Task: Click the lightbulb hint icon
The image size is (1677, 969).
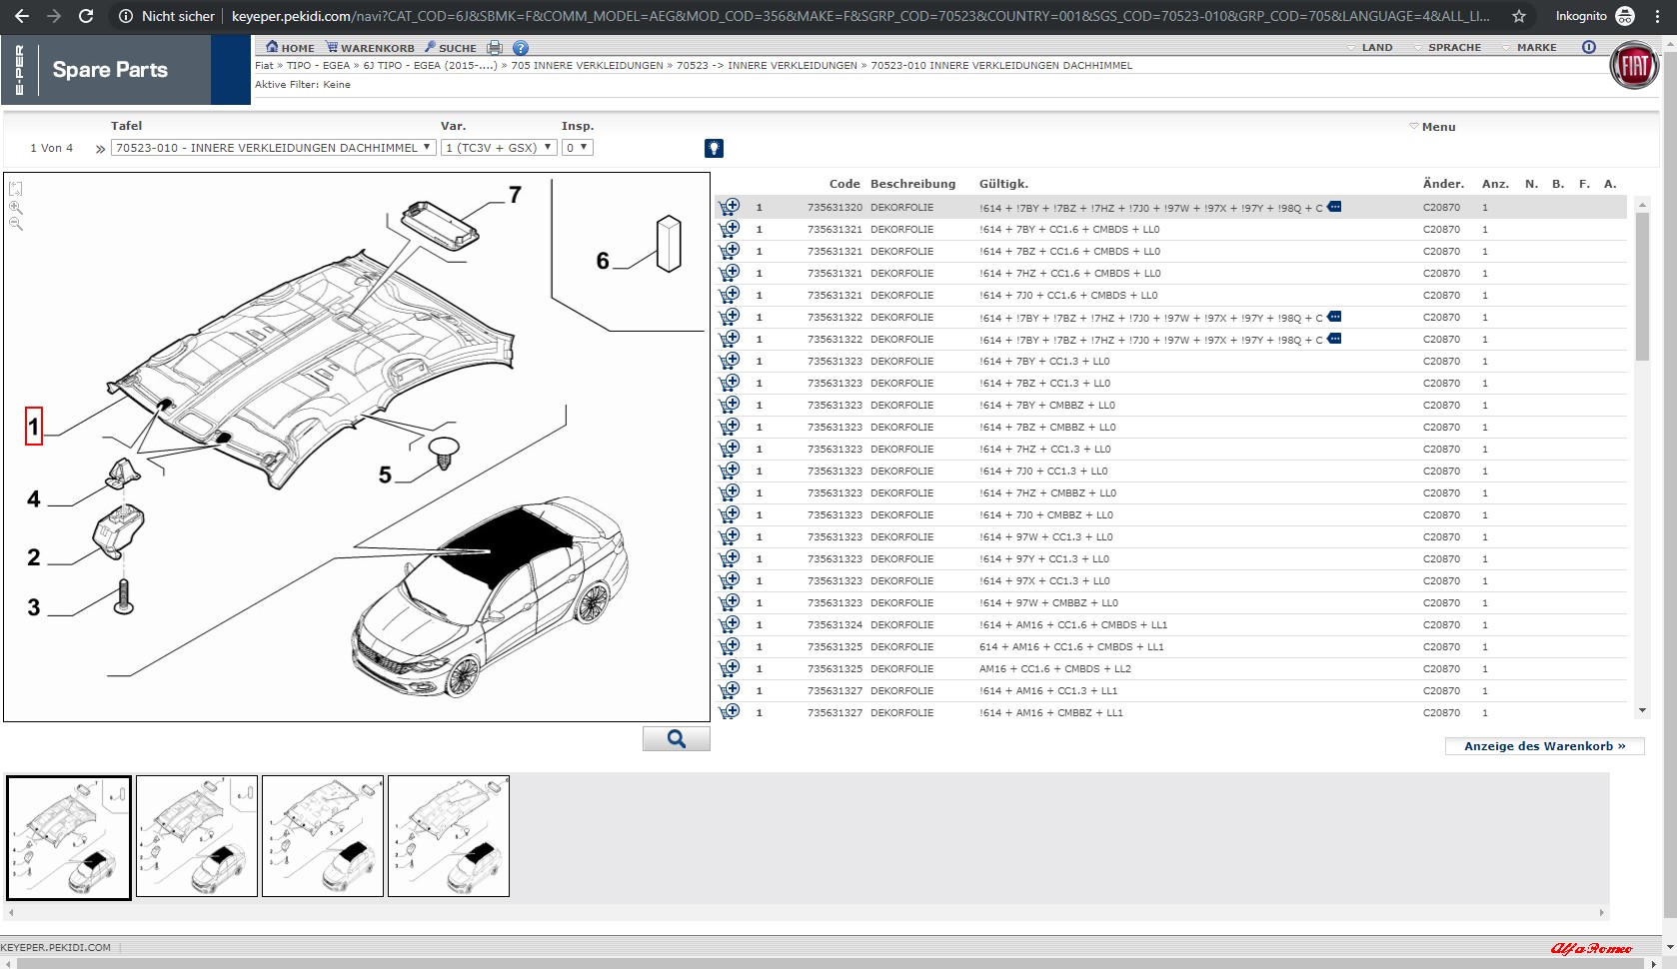Action: click(714, 148)
